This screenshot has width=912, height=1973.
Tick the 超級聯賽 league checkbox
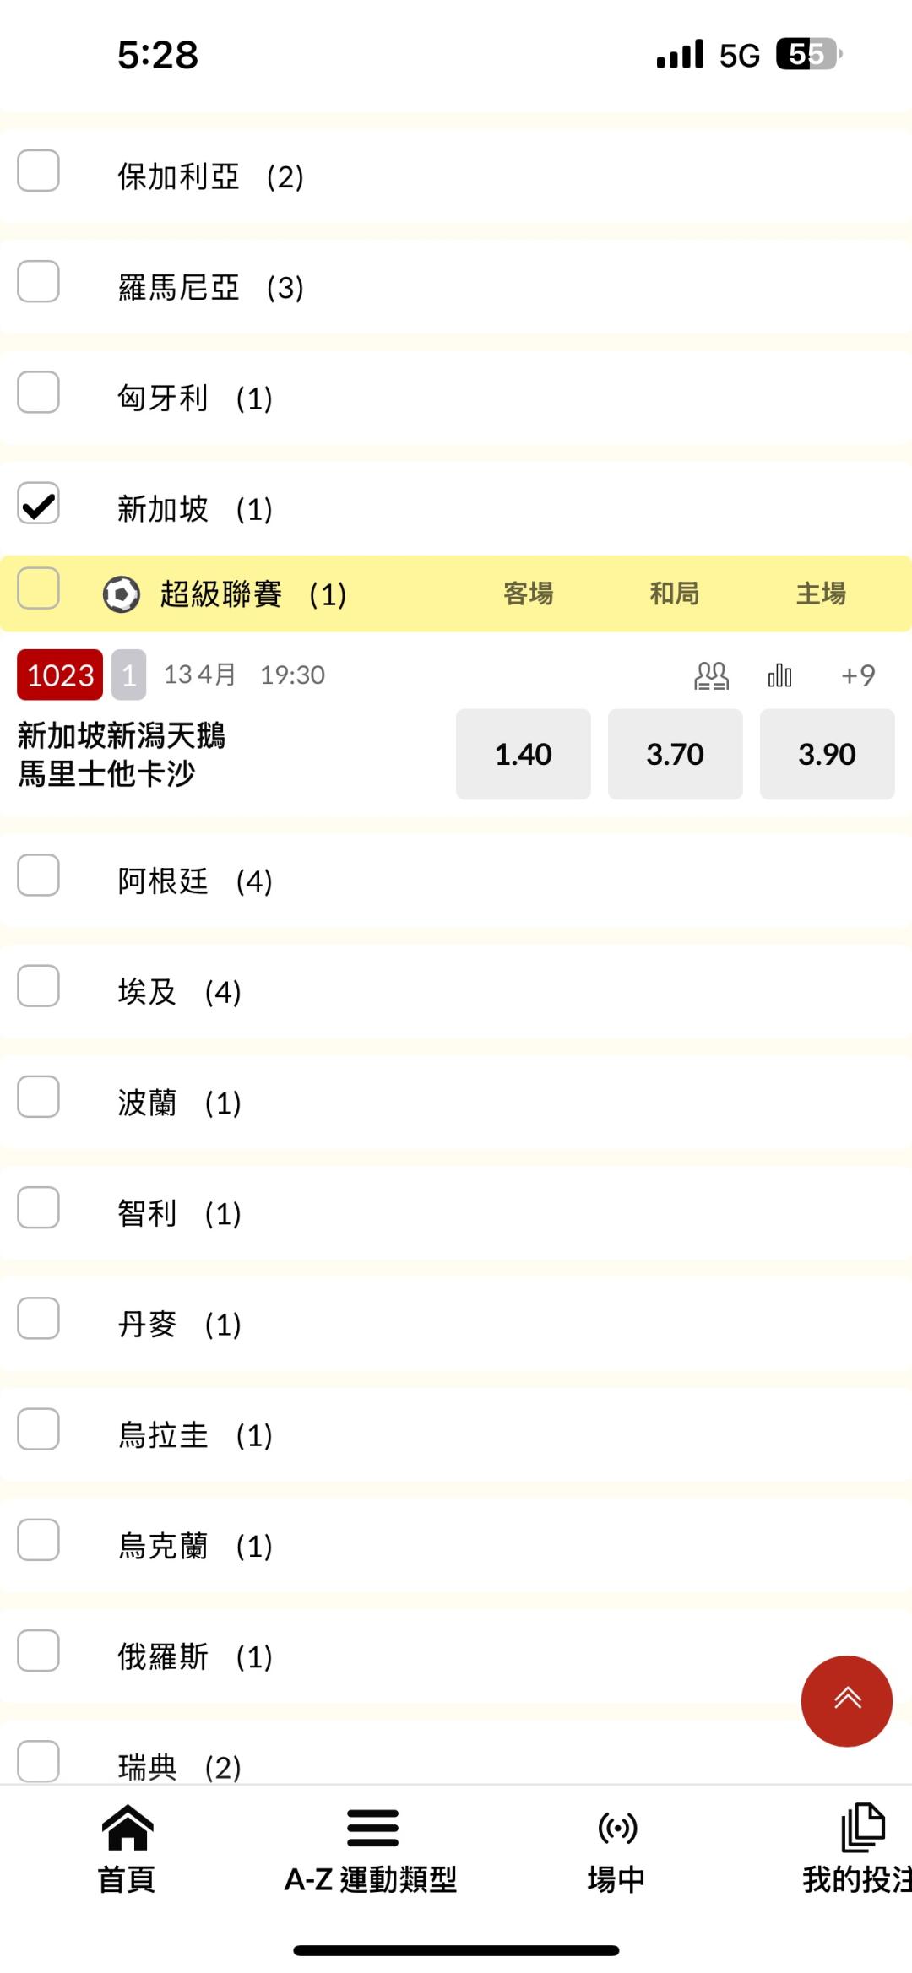coord(39,588)
